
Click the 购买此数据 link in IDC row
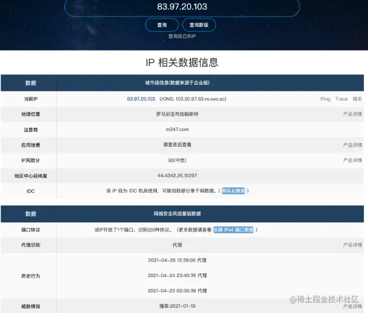pyautogui.click(x=234, y=191)
